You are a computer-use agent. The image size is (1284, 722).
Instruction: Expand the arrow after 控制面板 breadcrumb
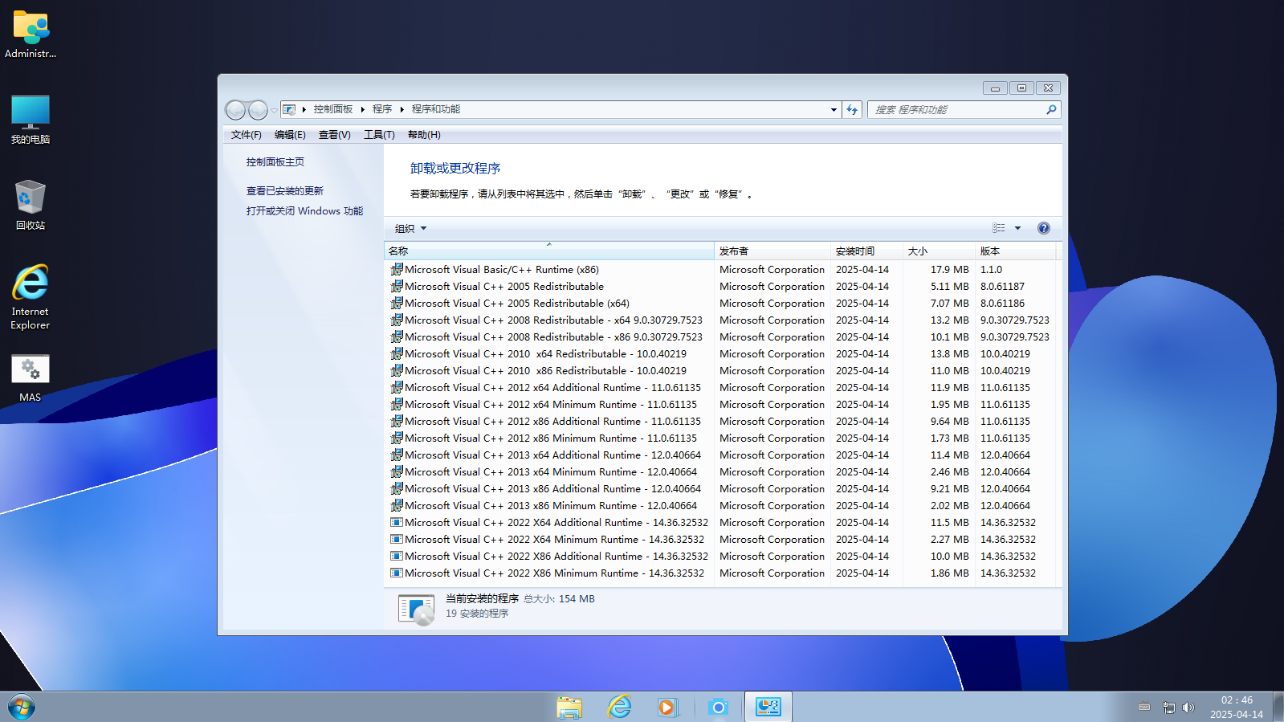pos(363,109)
